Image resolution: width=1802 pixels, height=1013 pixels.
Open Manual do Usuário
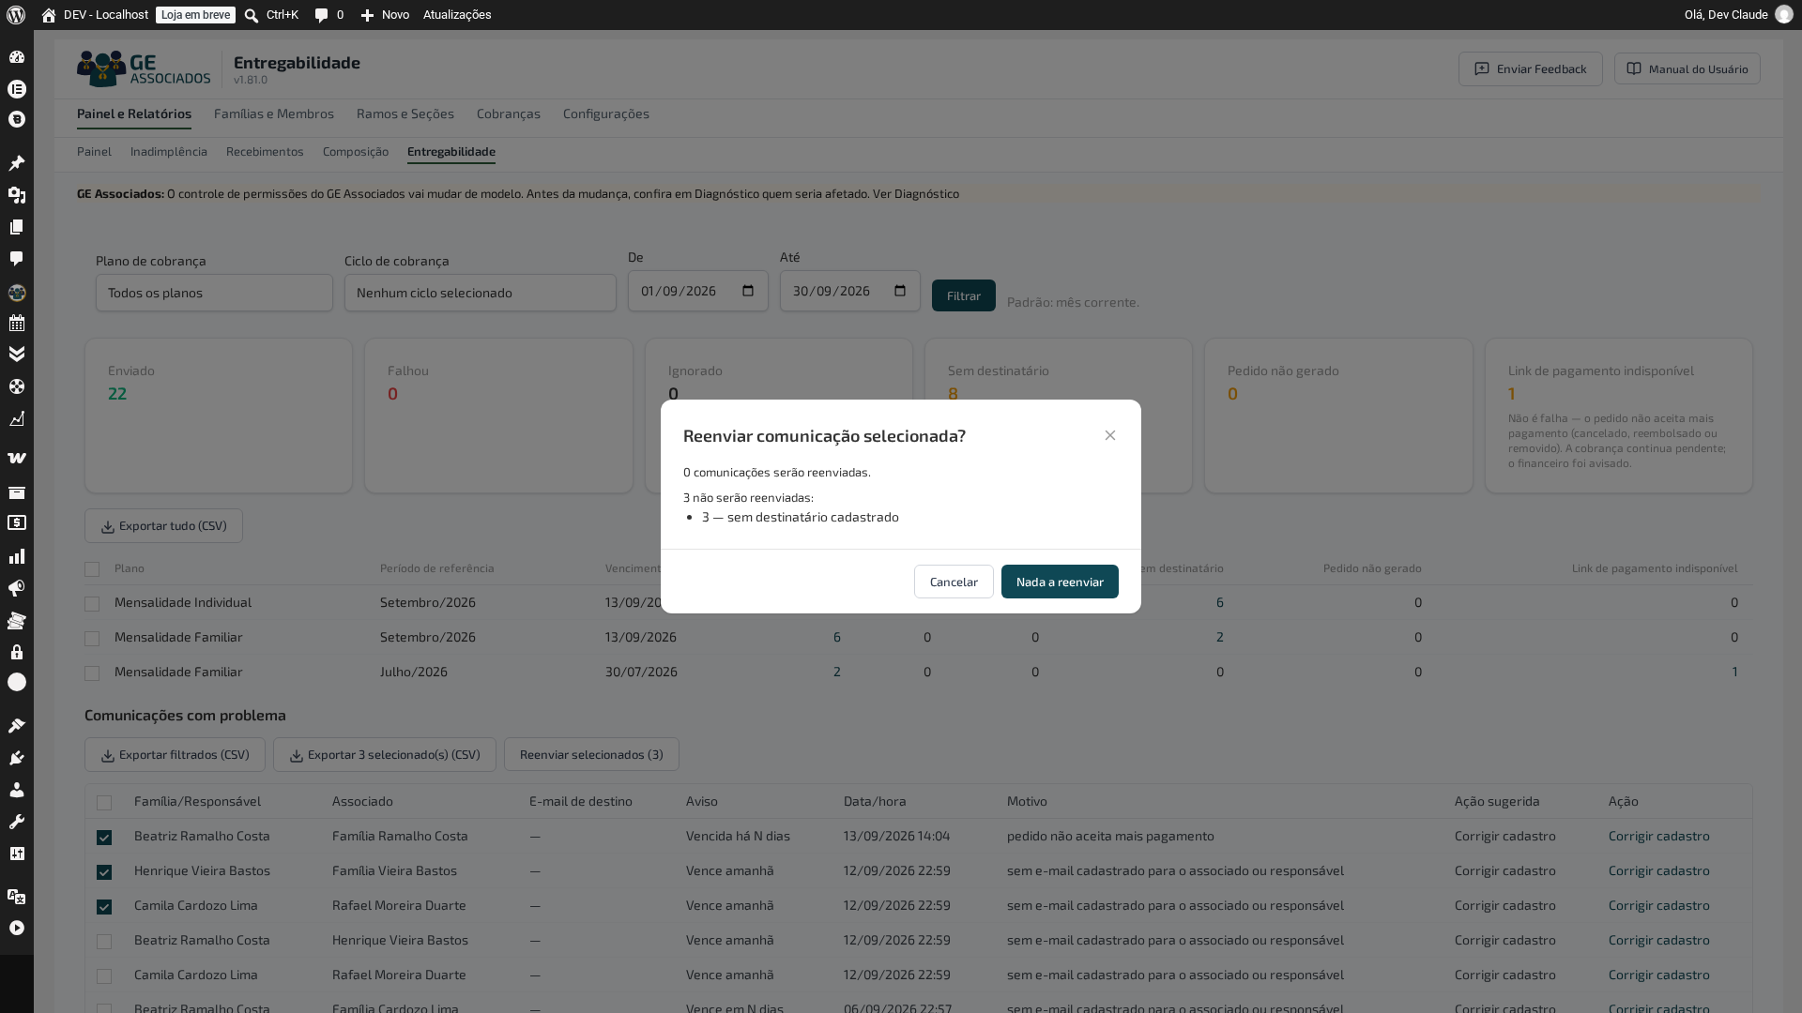click(1687, 68)
